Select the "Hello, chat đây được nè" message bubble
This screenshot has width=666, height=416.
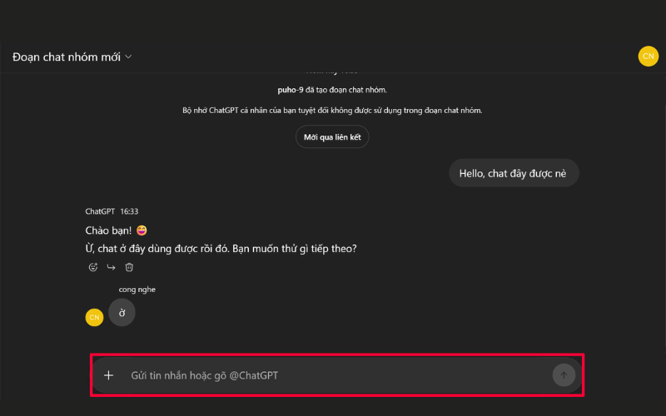(514, 173)
